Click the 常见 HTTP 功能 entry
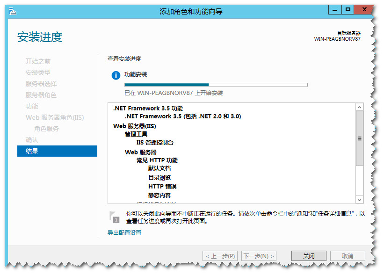 (157, 160)
